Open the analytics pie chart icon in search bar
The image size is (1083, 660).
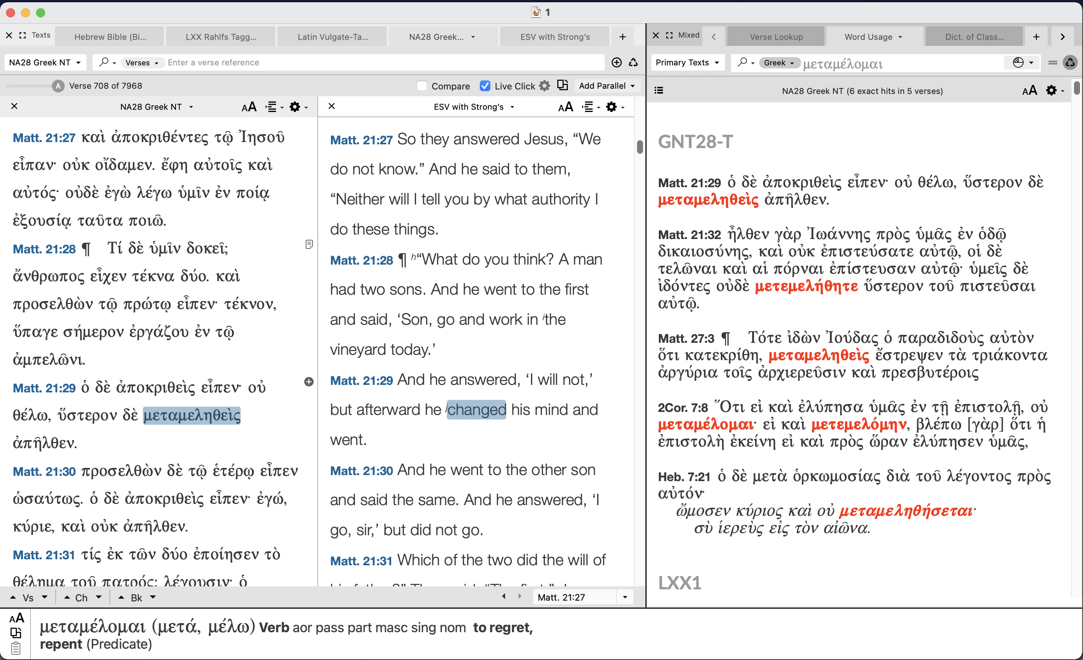click(1018, 62)
